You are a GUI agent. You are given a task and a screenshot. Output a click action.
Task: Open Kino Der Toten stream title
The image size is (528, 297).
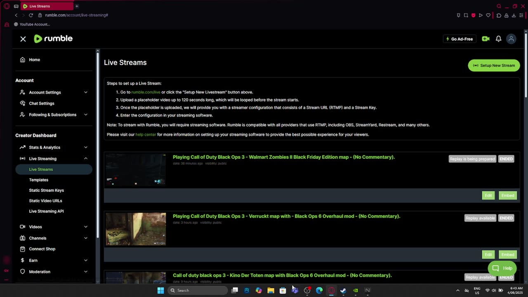tap(282, 276)
